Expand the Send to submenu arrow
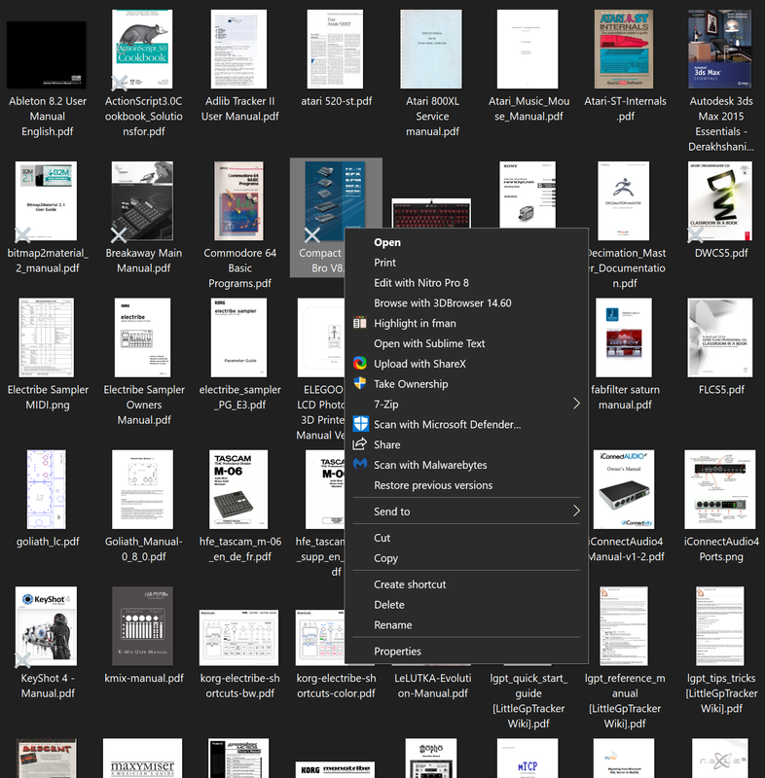 [575, 512]
